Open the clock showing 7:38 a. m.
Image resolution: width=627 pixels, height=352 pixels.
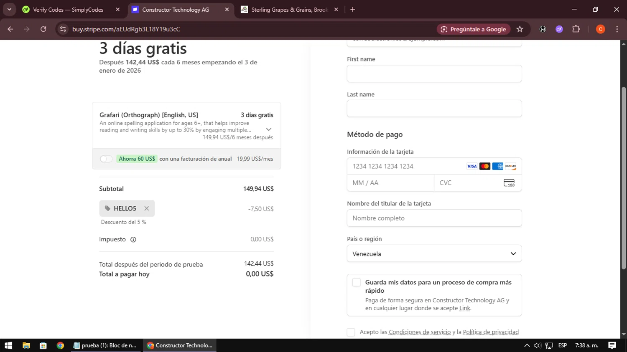(587, 345)
